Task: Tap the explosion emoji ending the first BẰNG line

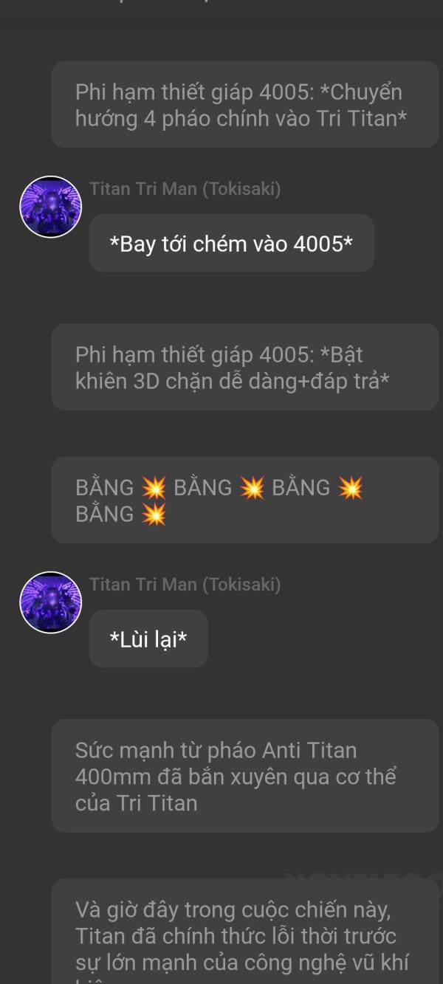Action: (x=350, y=488)
